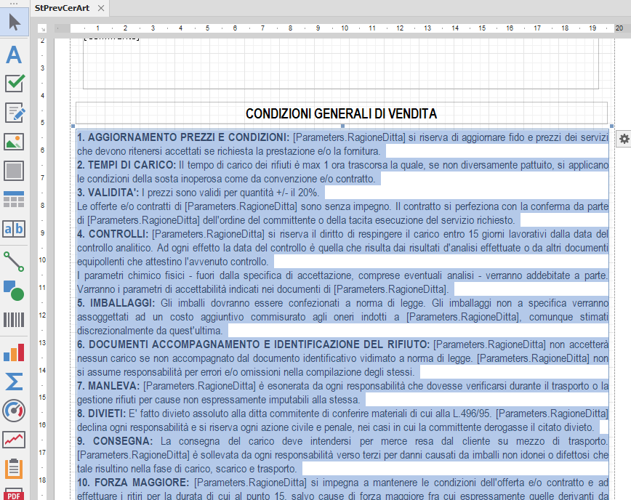Close the StPrevCerArt document tab

pyautogui.click(x=100, y=9)
